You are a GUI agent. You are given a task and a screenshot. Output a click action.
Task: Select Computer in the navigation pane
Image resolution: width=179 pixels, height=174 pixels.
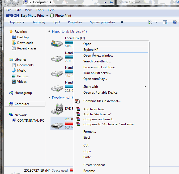tap(25, 104)
